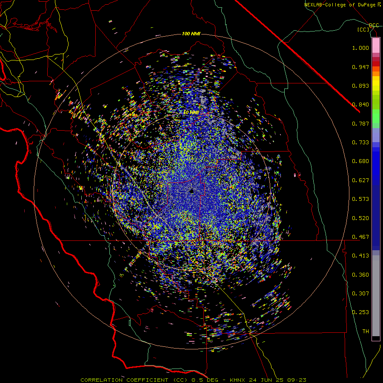Click the 0.733 scale value
The width and height of the screenshot is (383, 383).
pyautogui.click(x=360, y=143)
